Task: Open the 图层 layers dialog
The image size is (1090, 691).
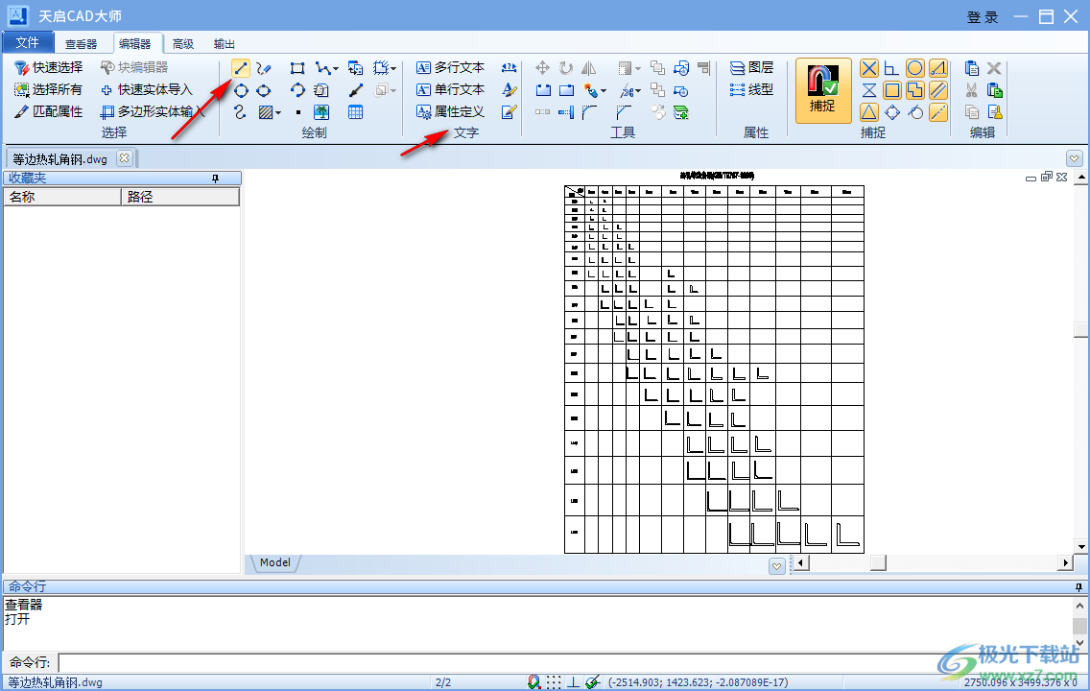Action: [752, 67]
